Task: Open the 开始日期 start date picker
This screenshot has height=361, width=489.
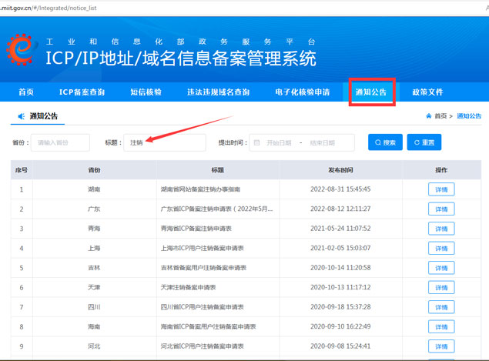Action: [279, 143]
